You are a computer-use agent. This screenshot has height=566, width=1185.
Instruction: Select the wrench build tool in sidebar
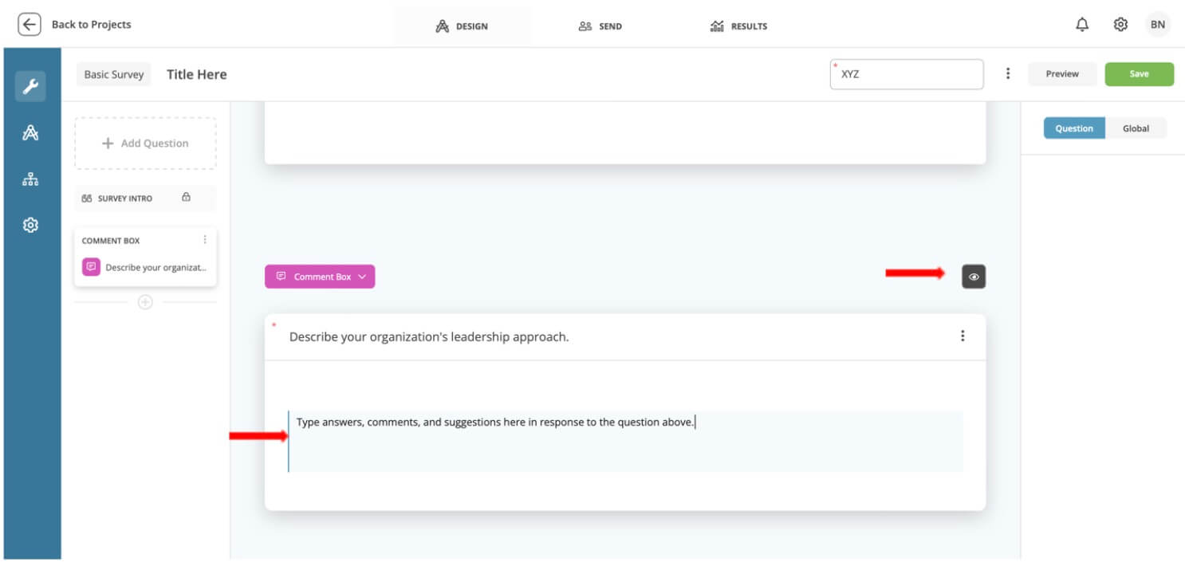coord(30,86)
